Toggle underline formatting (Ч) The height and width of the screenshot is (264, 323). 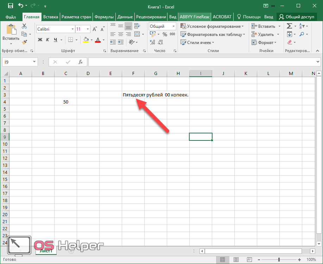pyautogui.click(x=56, y=40)
